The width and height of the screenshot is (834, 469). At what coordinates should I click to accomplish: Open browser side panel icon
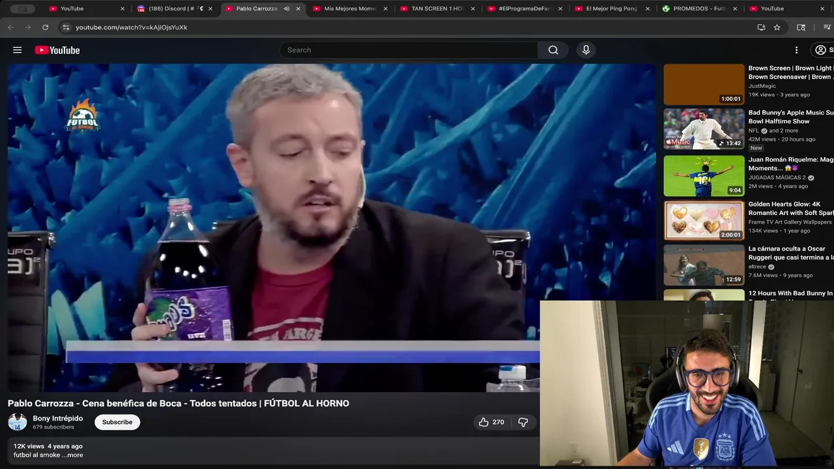801,27
